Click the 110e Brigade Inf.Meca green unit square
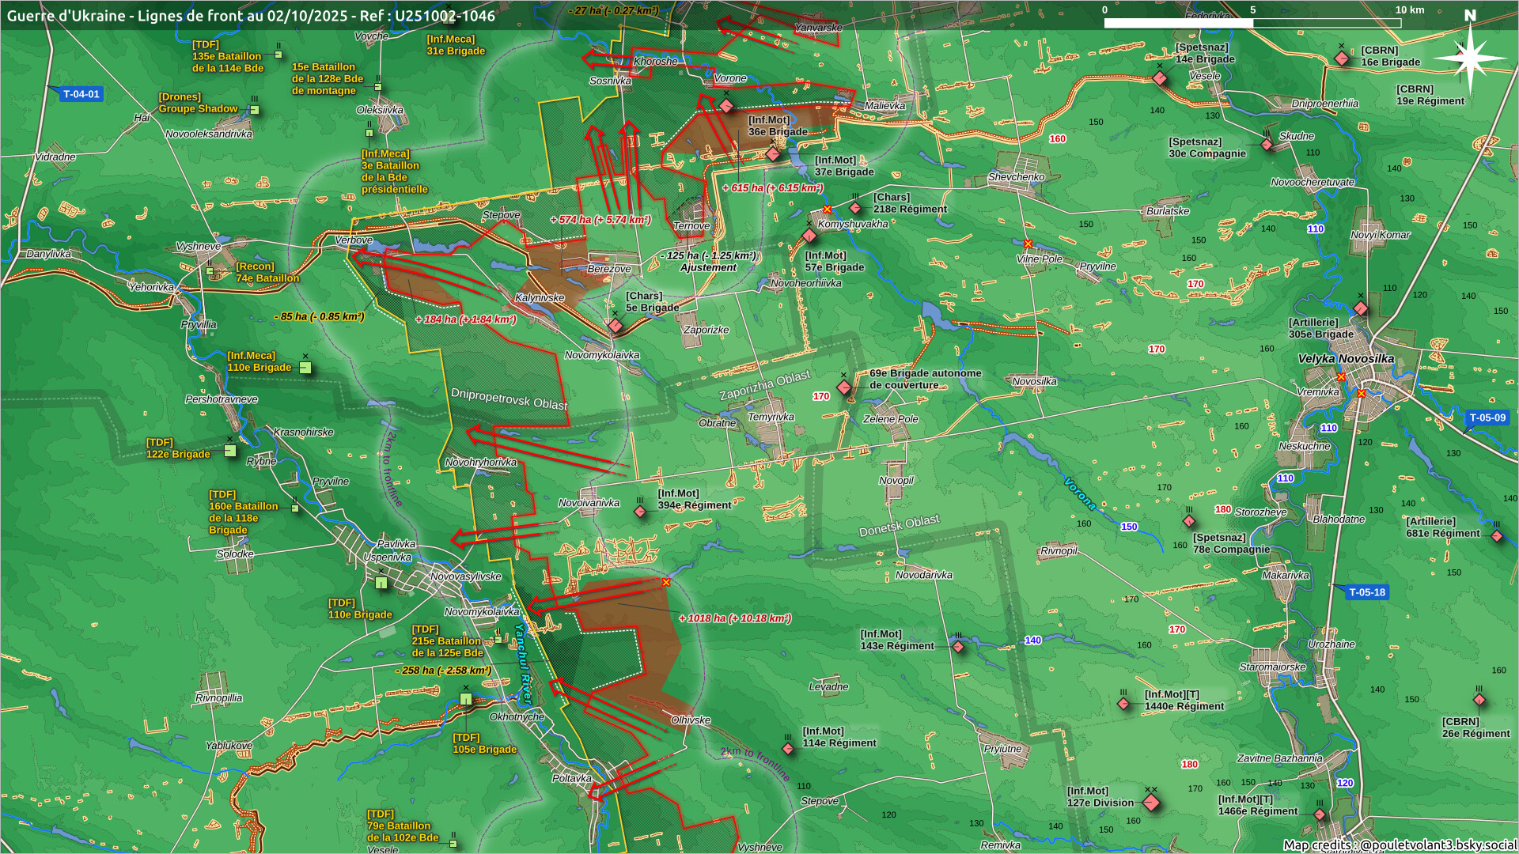The height and width of the screenshot is (854, 1519). click(x=305, y=368)
